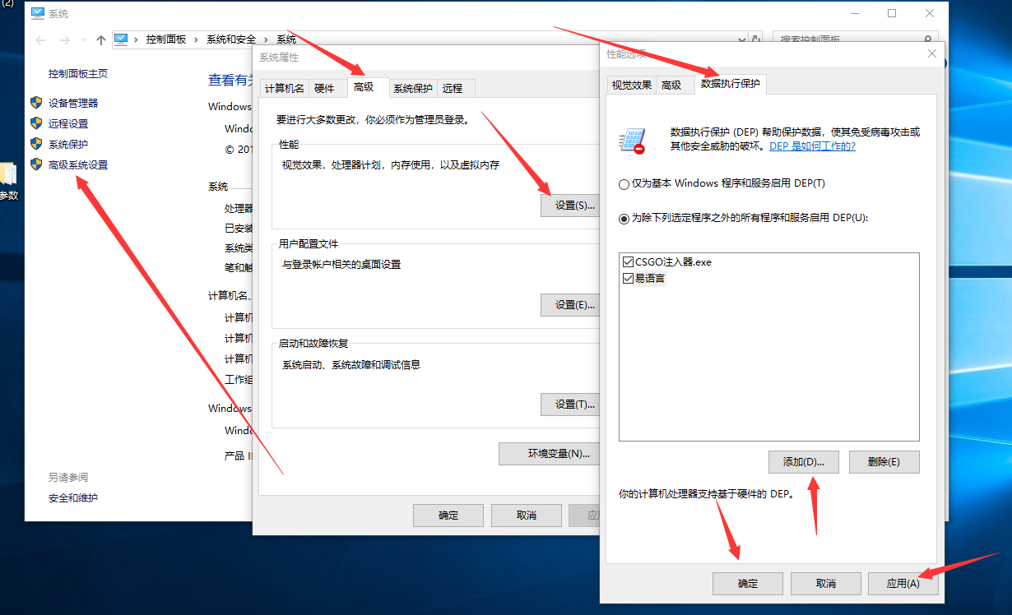Expand chevron after 系统和安全 breadcrumb
Viewport: 1012px width, 615px height.
tap(267, 39)
